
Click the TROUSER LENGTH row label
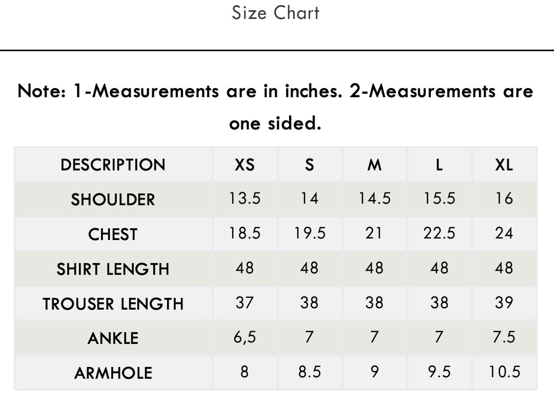click(113, 304)
